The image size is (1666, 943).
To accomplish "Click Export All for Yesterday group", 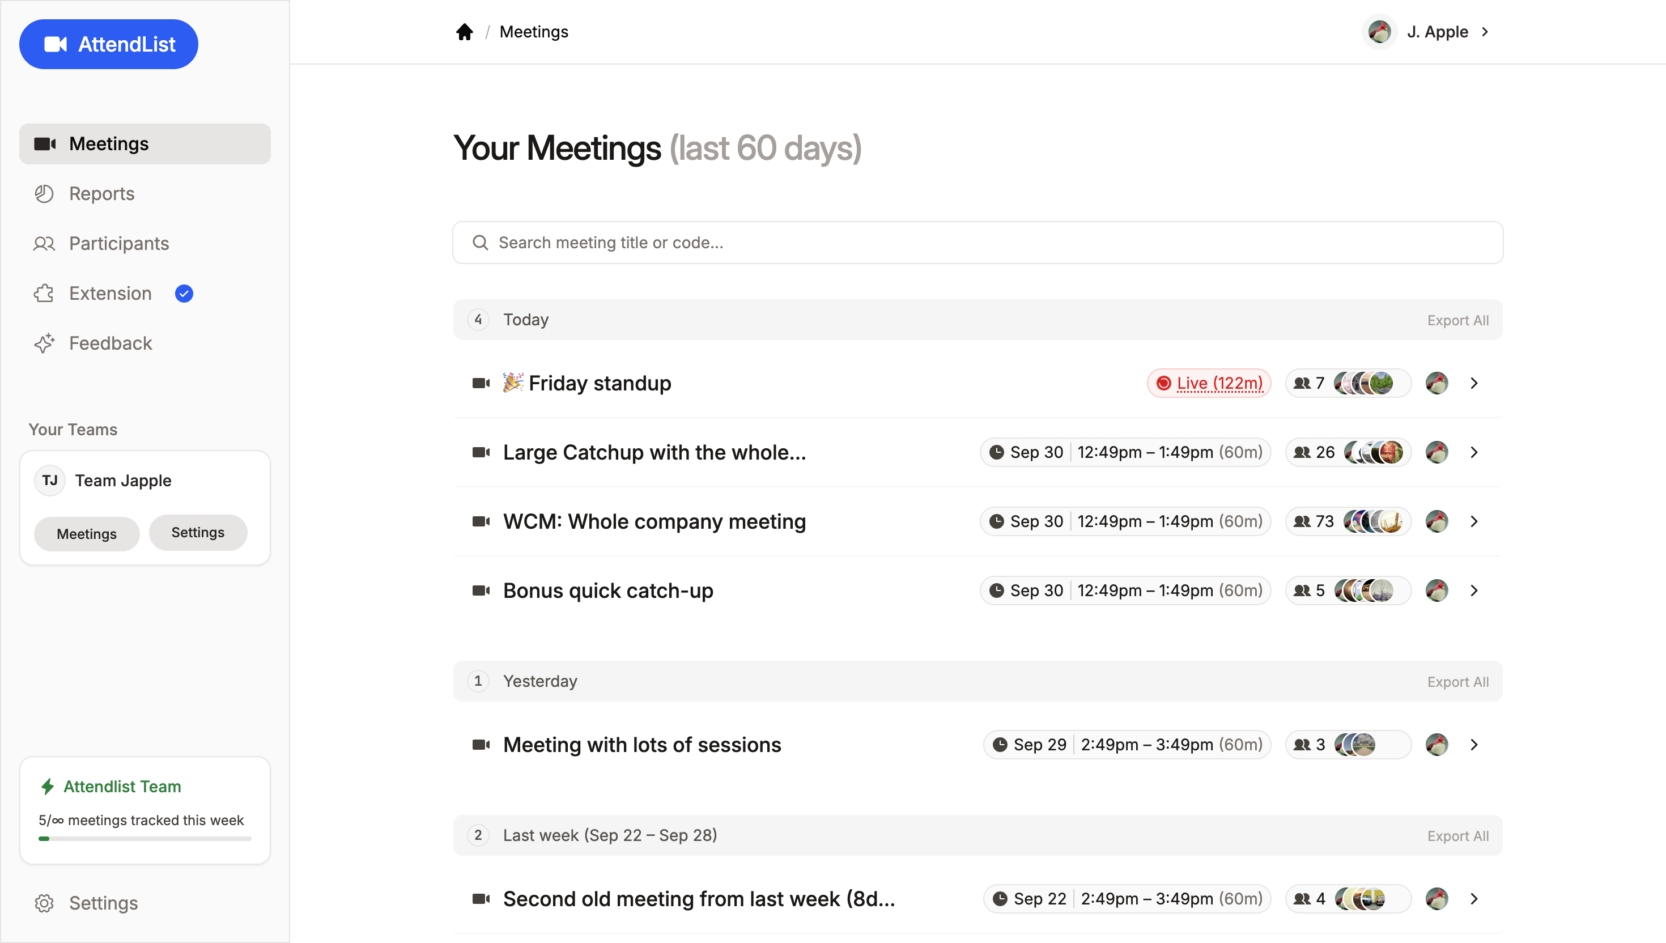I will (1457, 681).
